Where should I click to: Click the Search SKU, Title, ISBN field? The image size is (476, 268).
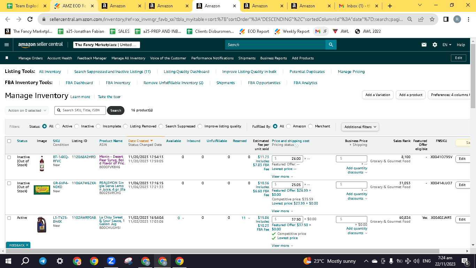pos(79,110)
